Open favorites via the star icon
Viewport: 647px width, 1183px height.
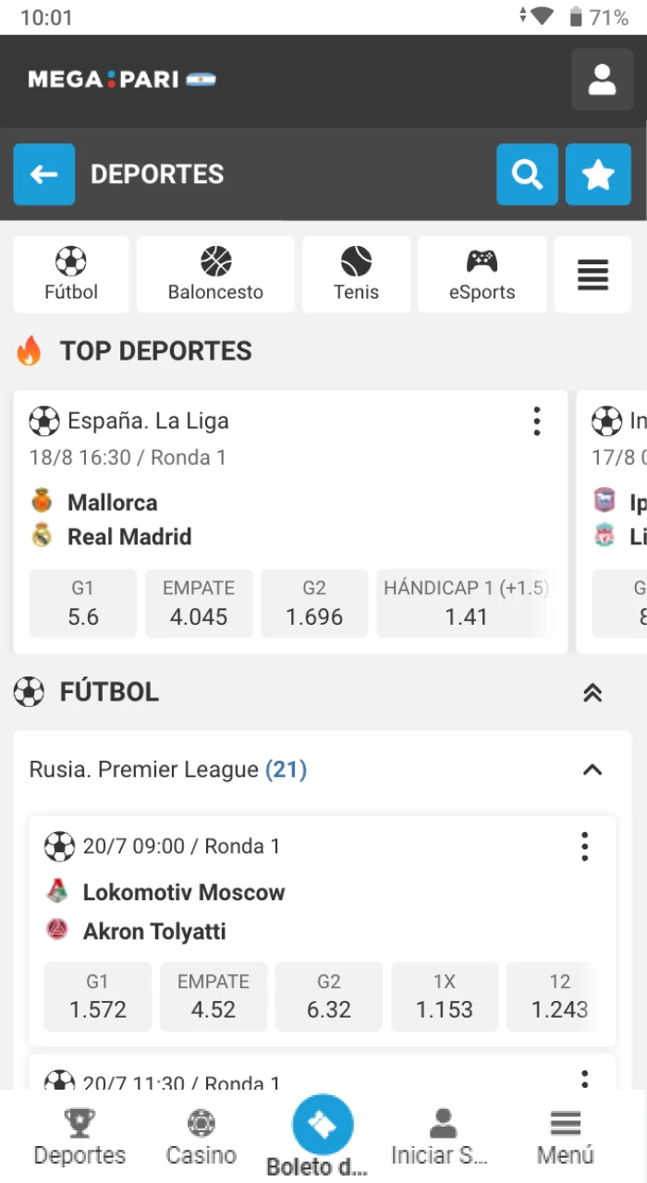[x=598, y=174]
